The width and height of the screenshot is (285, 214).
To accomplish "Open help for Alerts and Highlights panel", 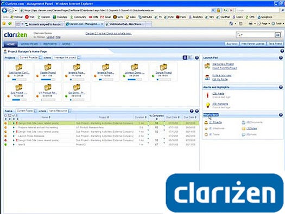I will click(x=281, y=87).
